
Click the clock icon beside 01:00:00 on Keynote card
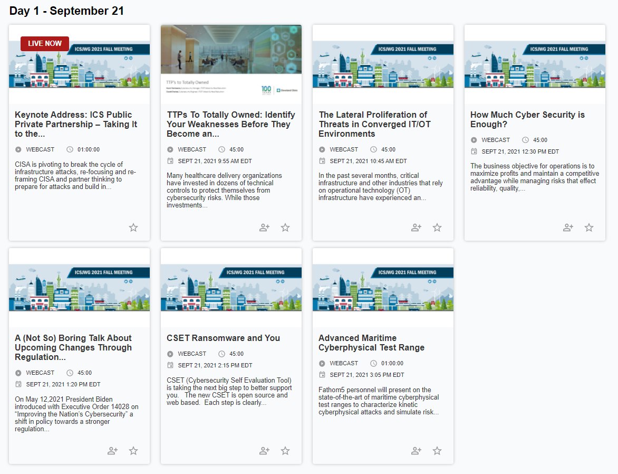(70, 149)
